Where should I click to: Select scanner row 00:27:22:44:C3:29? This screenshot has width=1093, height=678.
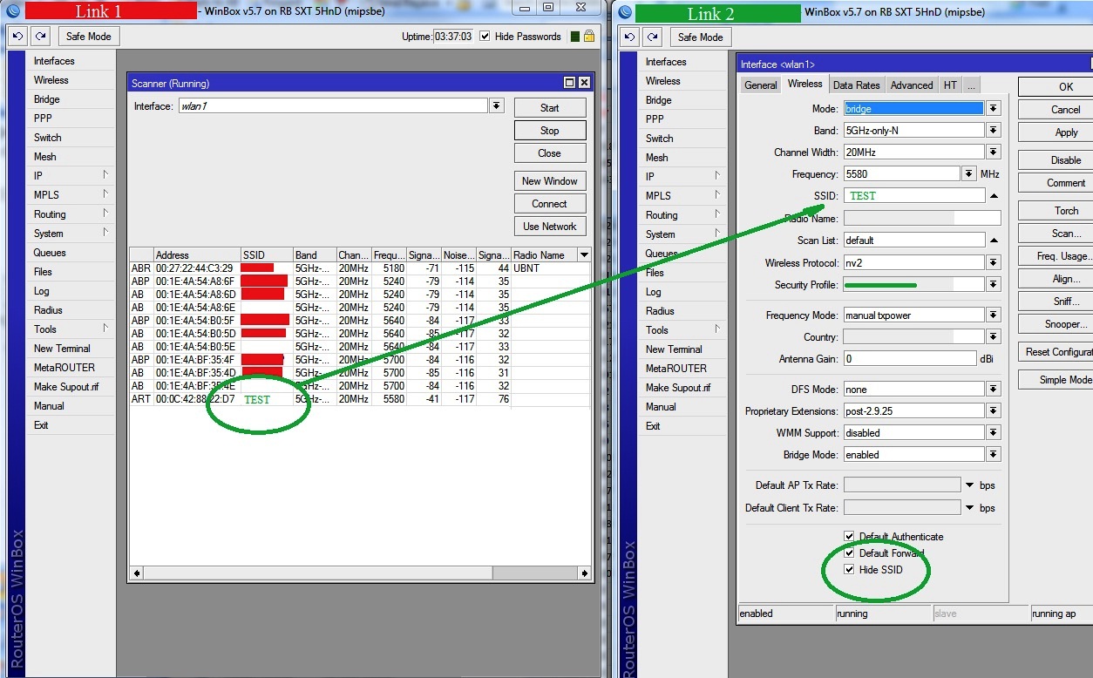[x=359, y=268]
